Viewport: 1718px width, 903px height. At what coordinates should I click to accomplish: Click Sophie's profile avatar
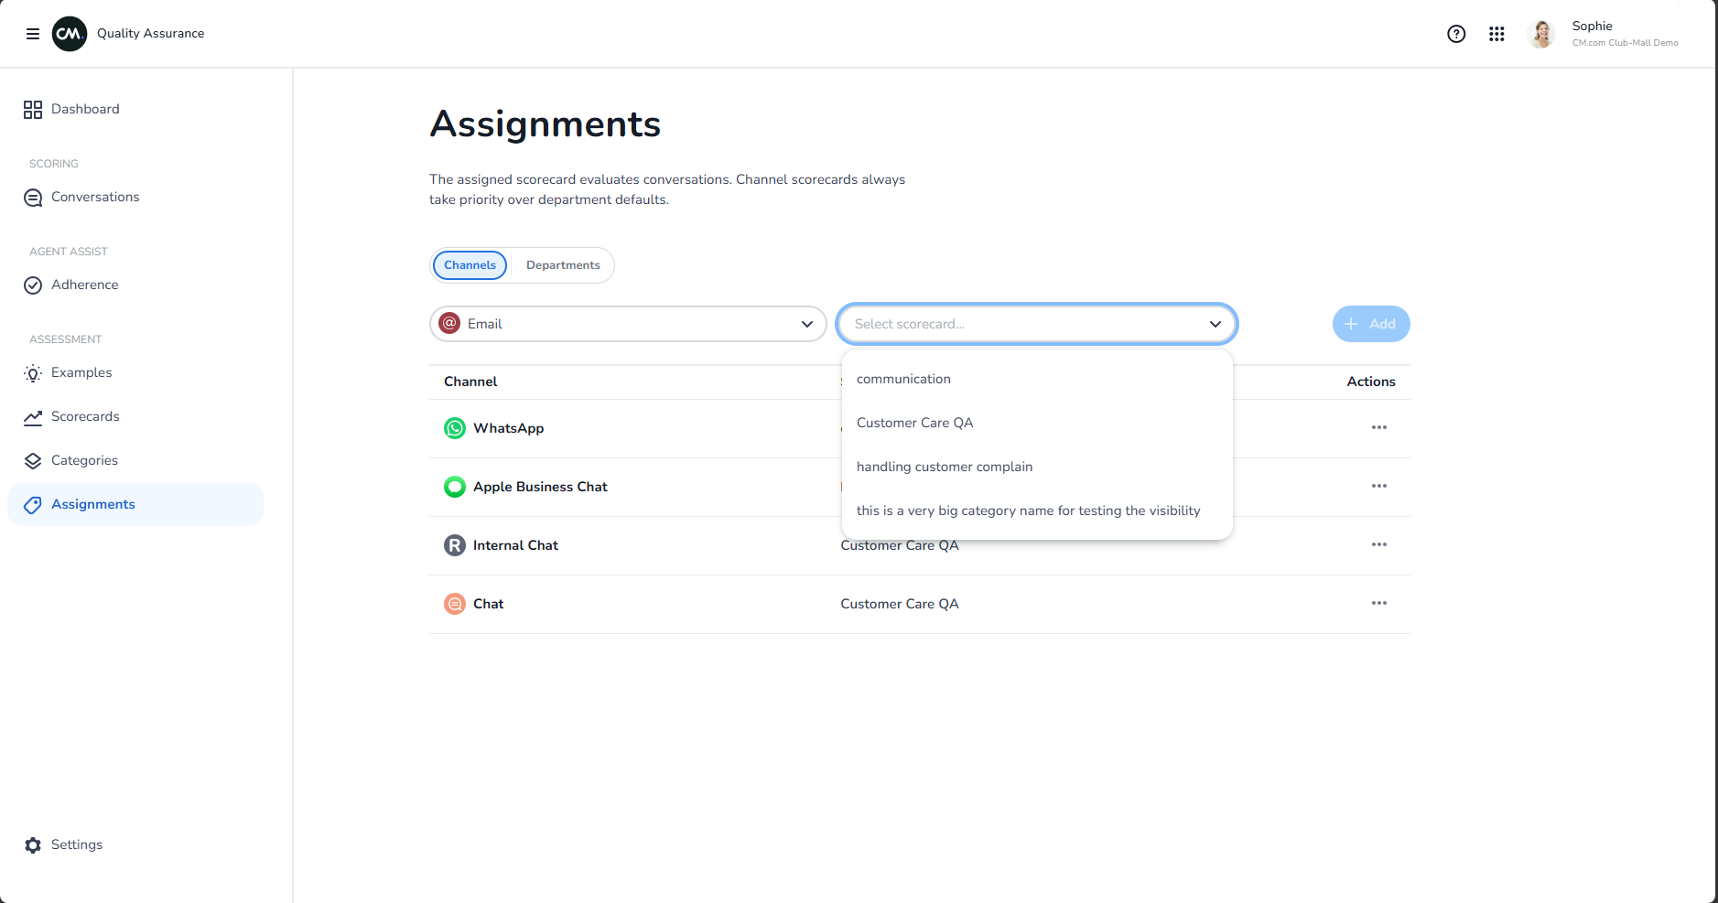pyautogui.click(x=1541, y=34)
